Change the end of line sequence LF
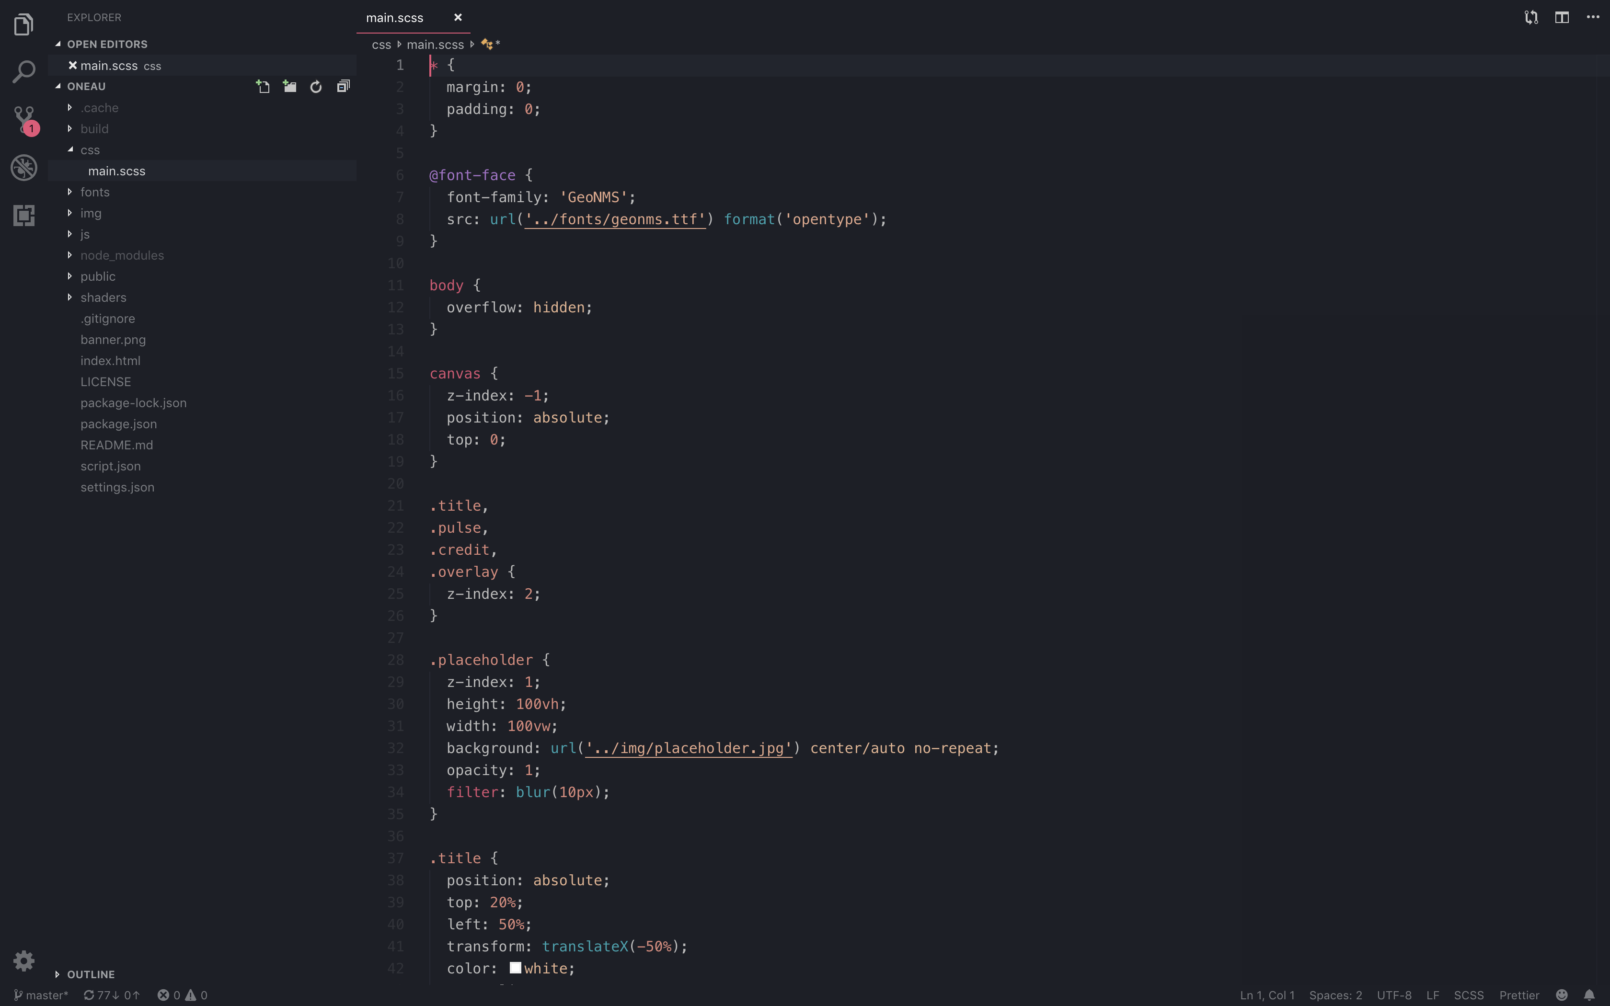This screenshot has height=1006, width=1610. [x=1432, y=995]
